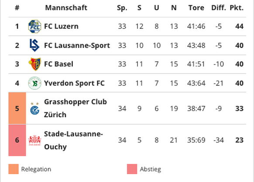Click the FC Lausanne-Sport logo
This screenshot has width=254, height=182.
click(34, 45)
